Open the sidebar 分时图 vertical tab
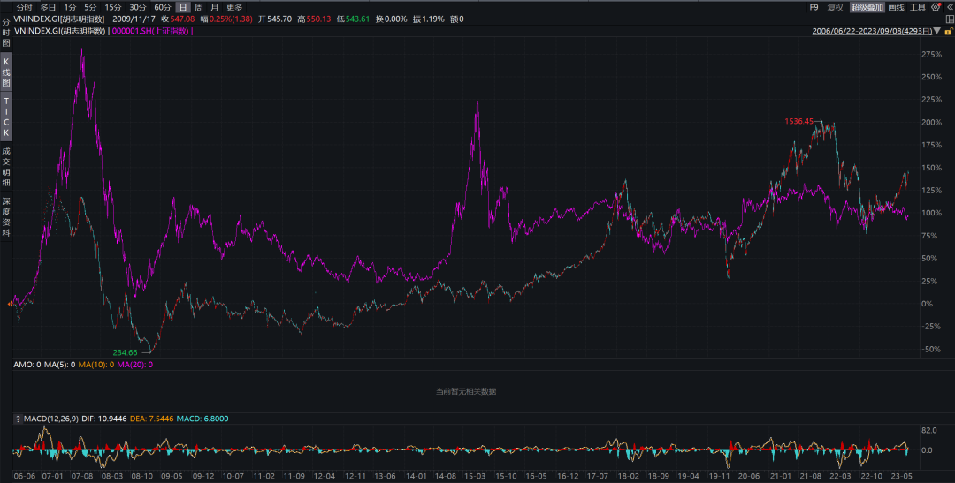Screen dimensions: 955x483 pyautogui.click(x=6, y=33)
